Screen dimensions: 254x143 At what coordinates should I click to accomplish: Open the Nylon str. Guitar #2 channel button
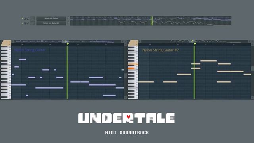click(x=51, y=23)
